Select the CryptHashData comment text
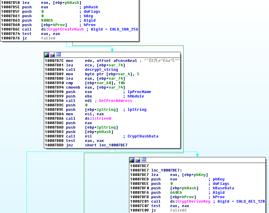The width and height of the screenshot is (269, 213). click(x=143, y=136)
